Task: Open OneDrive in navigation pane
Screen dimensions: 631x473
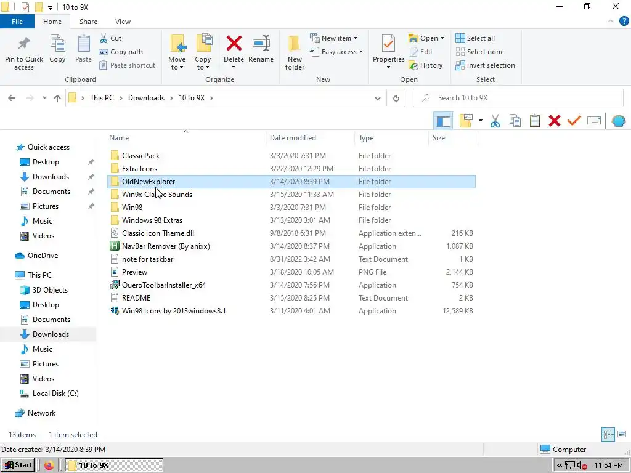Action: pos(43,256)
